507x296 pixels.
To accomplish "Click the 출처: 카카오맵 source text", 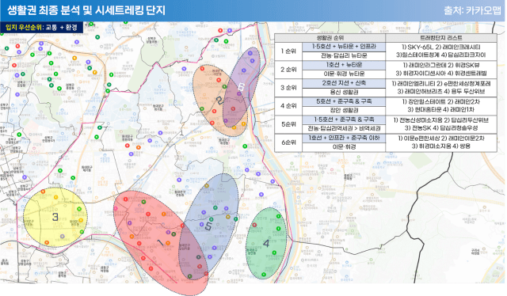I will click(472, 10).
